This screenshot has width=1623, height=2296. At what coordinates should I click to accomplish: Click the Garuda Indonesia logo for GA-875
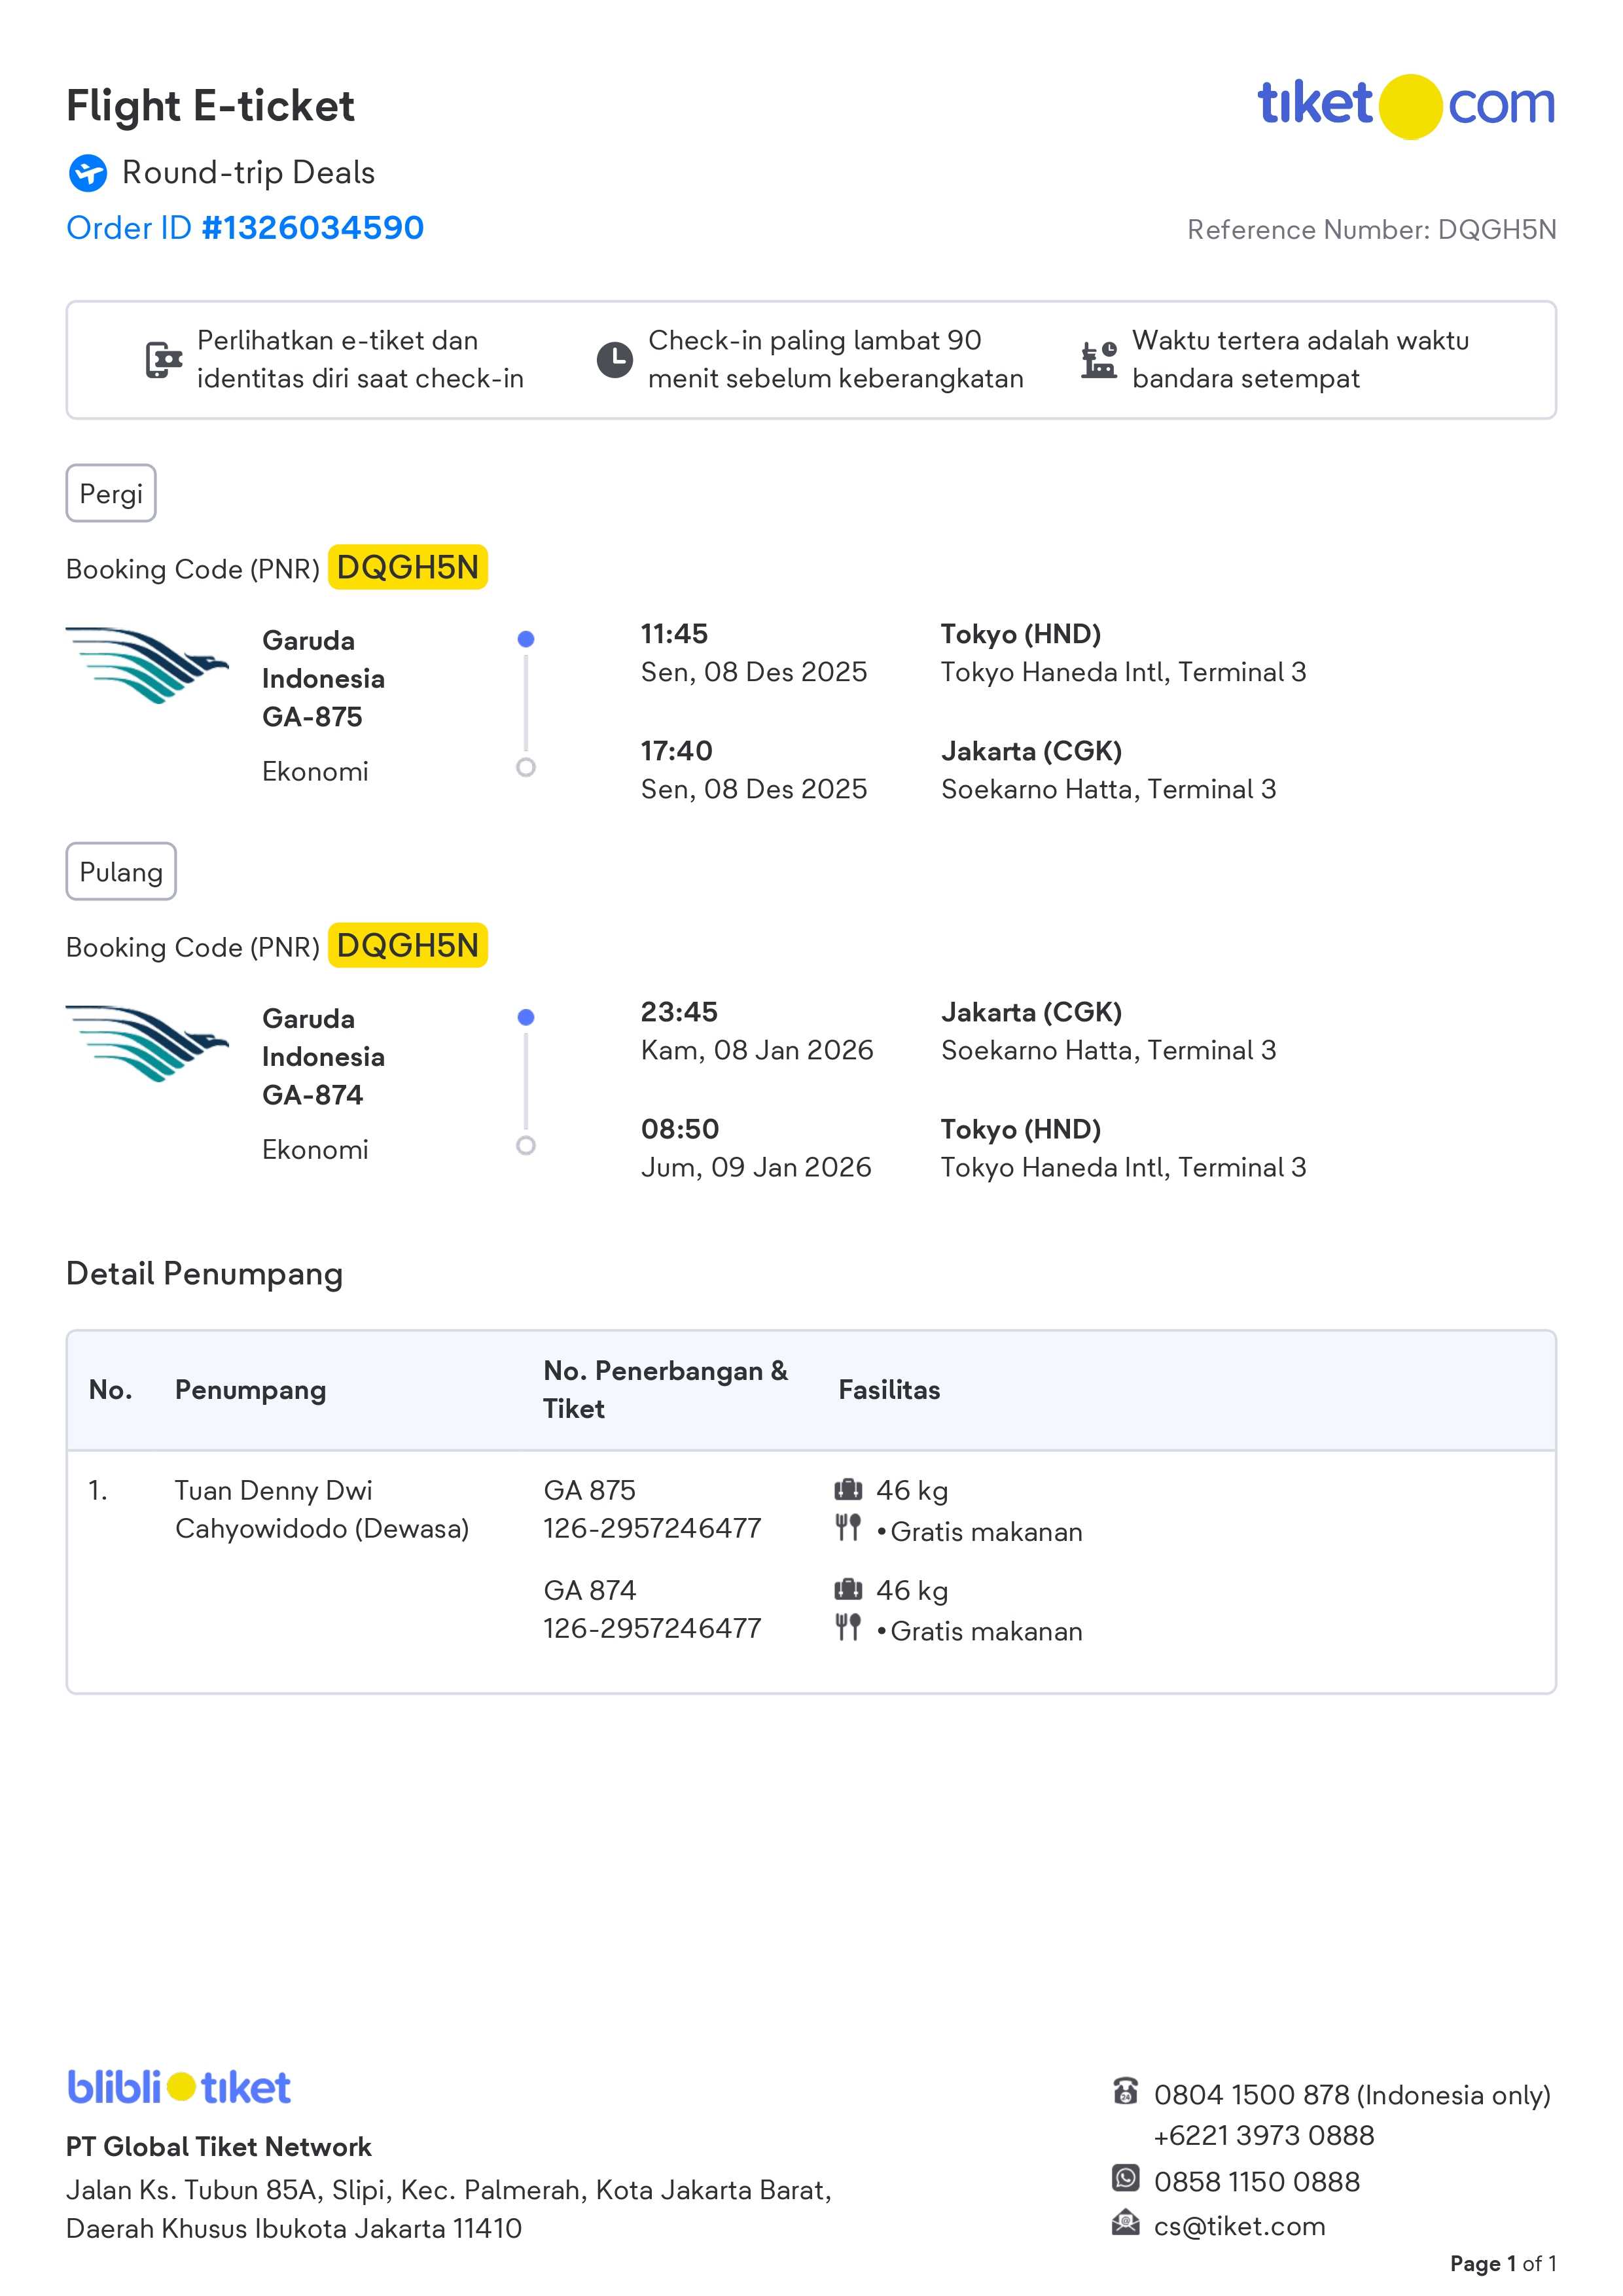pos(147,666)
